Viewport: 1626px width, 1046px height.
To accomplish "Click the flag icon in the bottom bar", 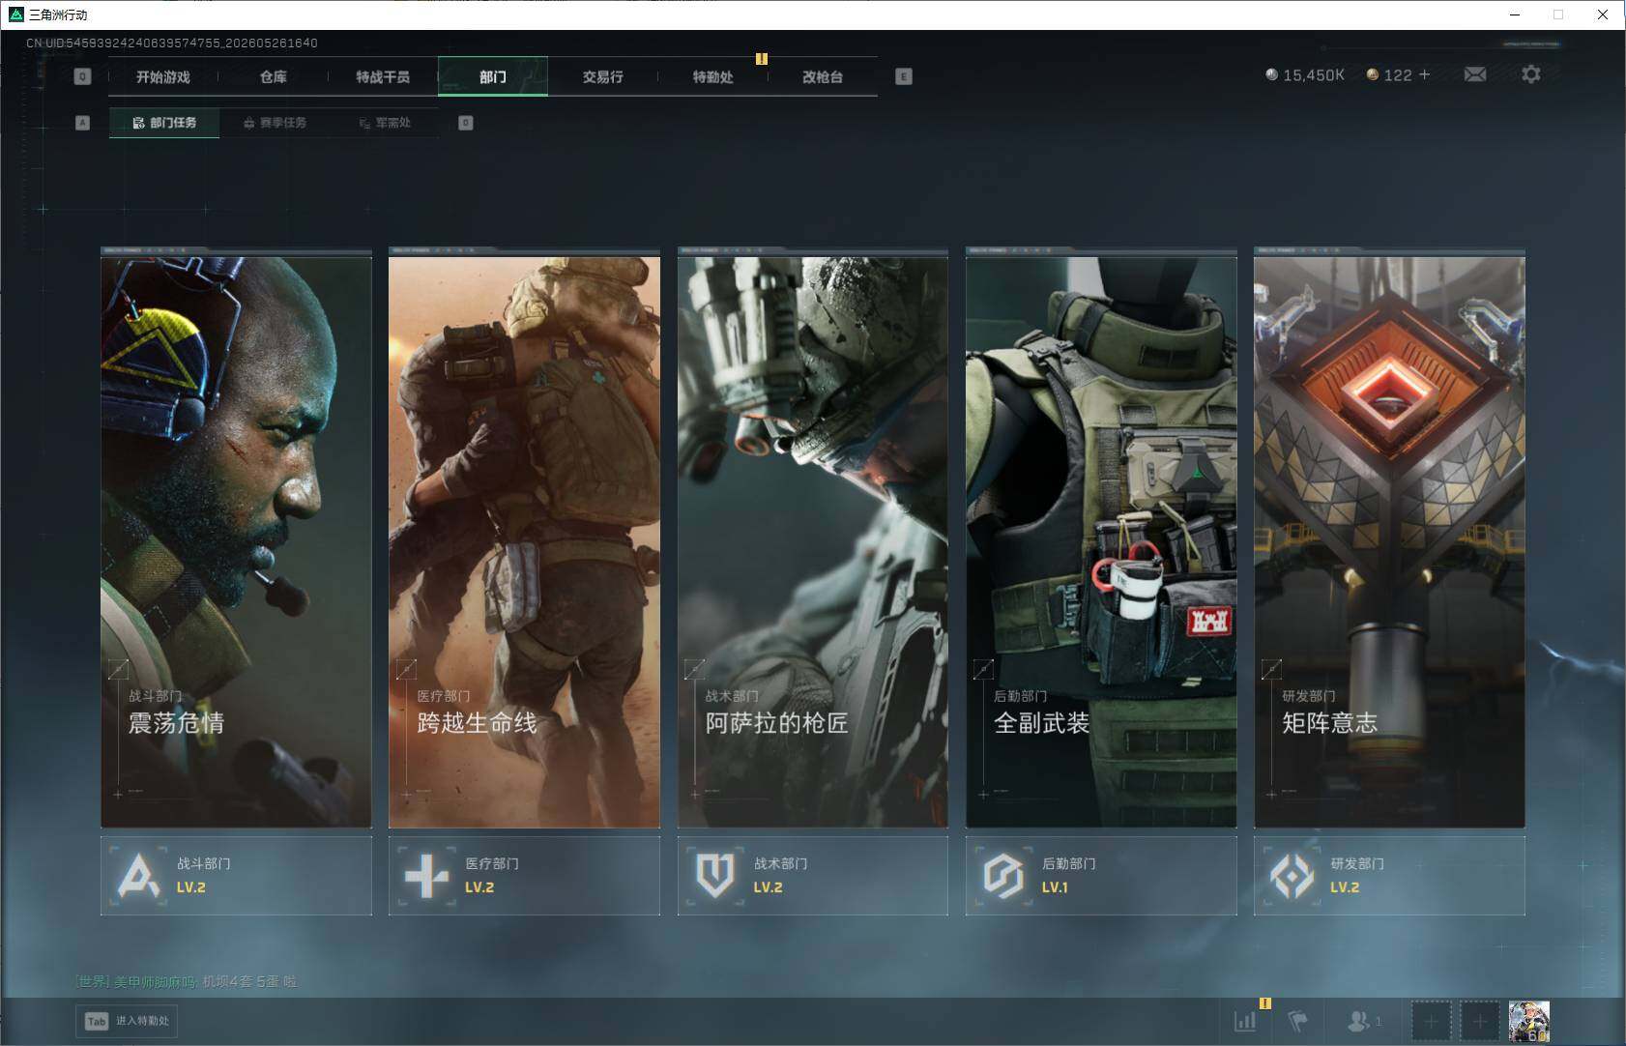I will tap(1298, 1021).
